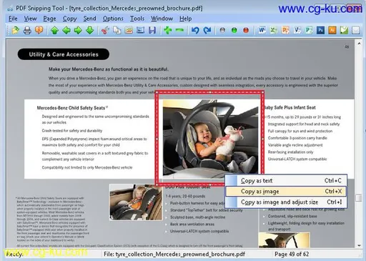Open the Options menu
The width and height of the screenshot is (366, 261).
[113, 19]
